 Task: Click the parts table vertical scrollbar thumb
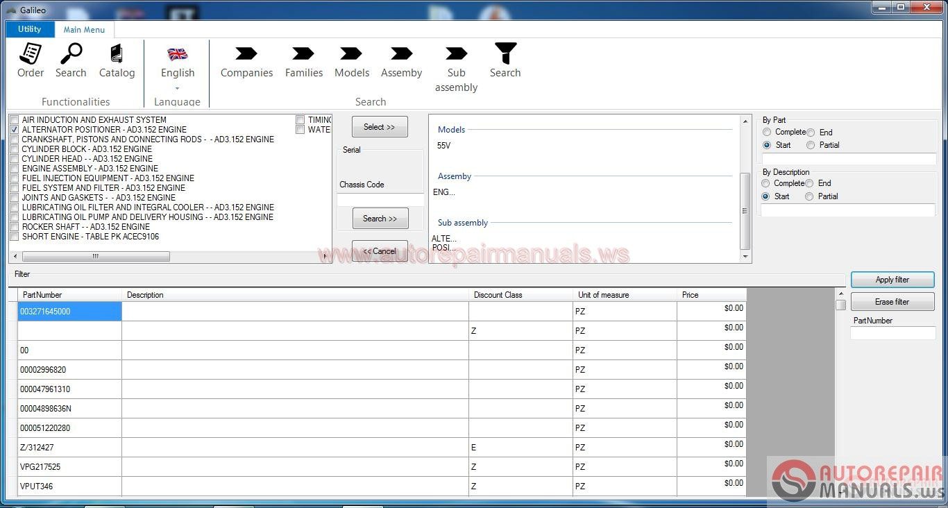[x=840, y=305]
